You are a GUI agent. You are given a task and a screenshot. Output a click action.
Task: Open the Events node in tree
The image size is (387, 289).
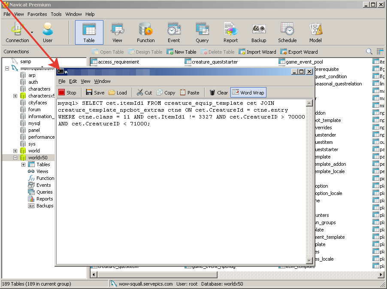(43, 185)
